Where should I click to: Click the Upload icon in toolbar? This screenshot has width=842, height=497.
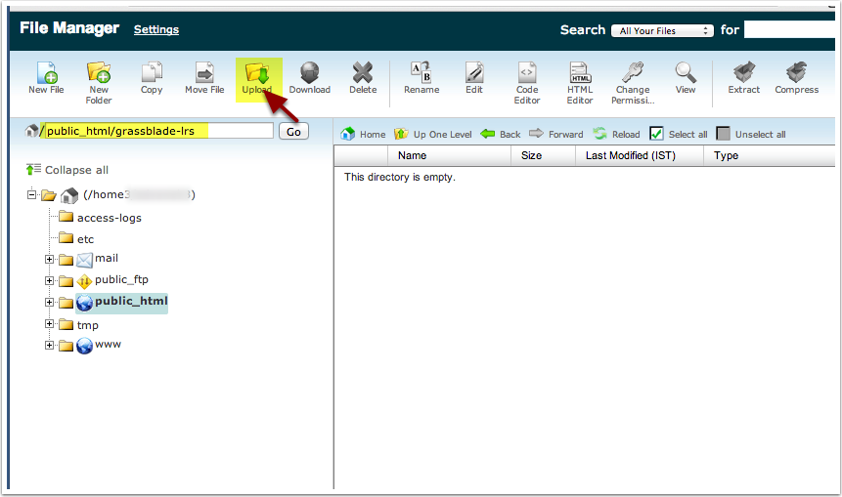point(257,76)
